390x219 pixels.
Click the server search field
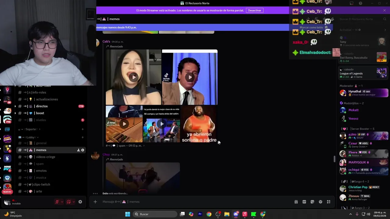pyautogui.click(x=363, y=19)
